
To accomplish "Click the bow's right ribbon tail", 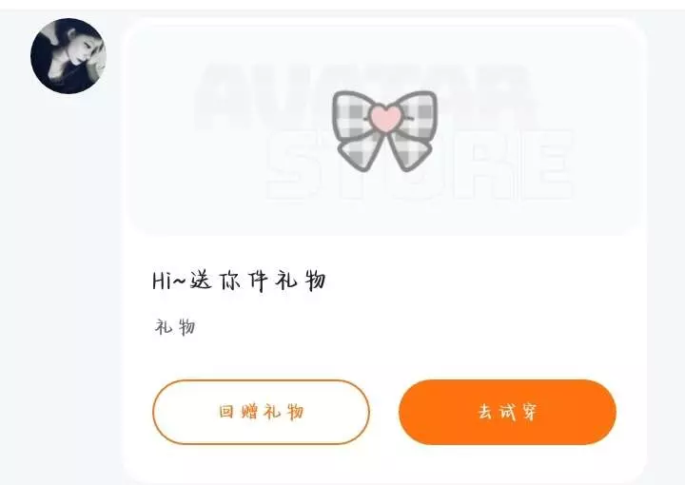I will [408, 150].
